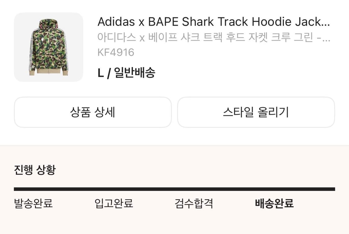The width and height of the screenshot is (349, 234).
Task: Click the order progress bar
Action: tap(174, 188)
